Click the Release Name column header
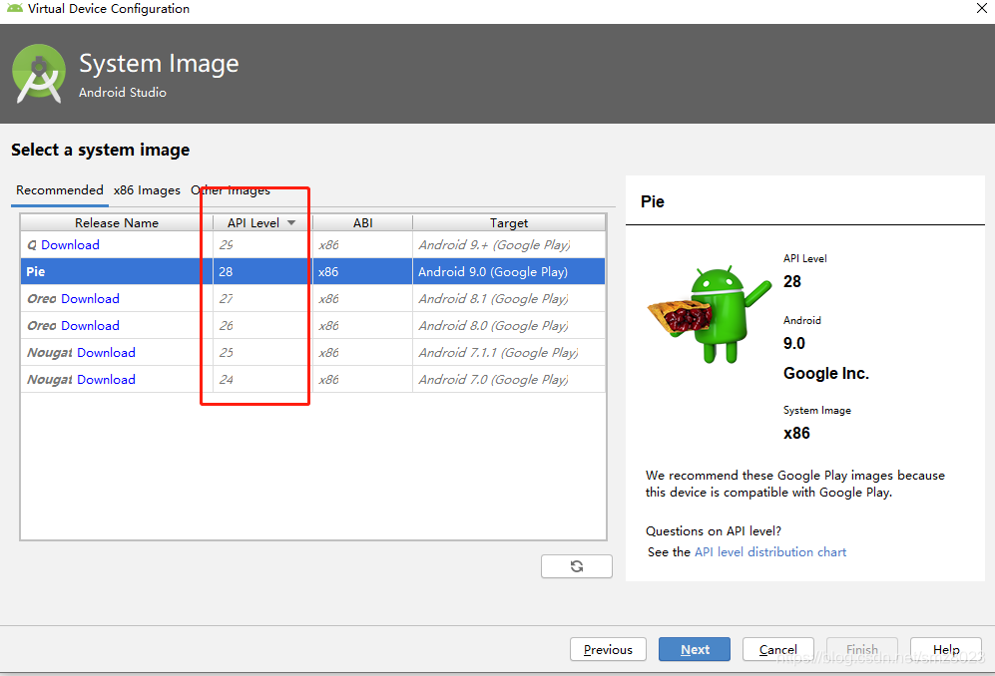Screen dimensions: 995x676 (x=117, y=222)
